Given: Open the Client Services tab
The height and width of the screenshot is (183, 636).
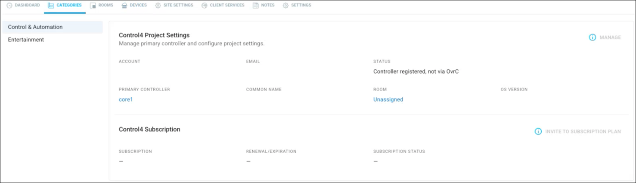Looking at the screenshot, I should point(223,6).
